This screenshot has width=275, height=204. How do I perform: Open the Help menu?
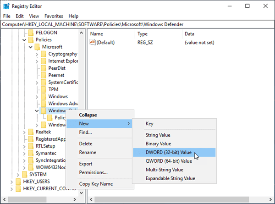(73, 16)
